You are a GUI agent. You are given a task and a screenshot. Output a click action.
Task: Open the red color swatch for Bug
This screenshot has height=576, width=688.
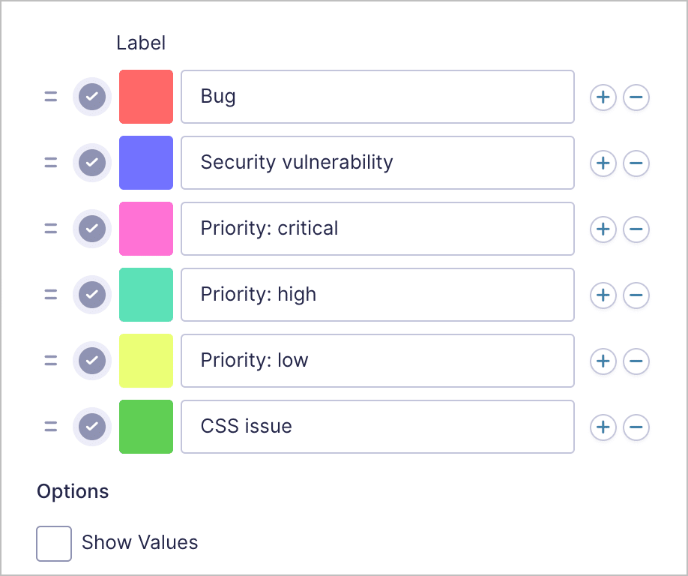coord(146,97)
